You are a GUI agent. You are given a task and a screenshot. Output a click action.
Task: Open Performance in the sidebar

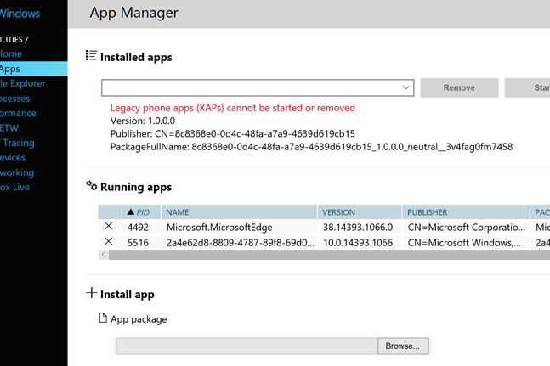(18, 114)
